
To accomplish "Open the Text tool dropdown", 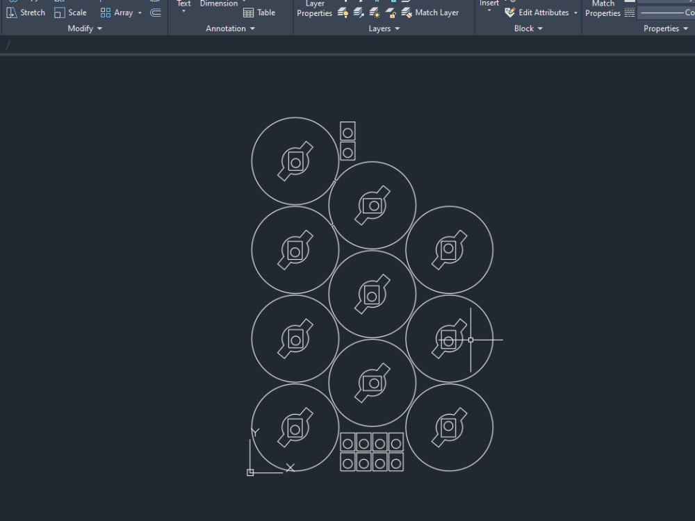I will click(x=183, y=9).
